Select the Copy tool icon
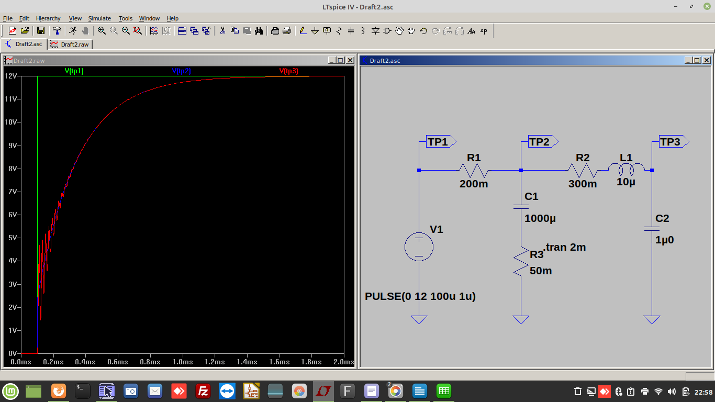The image size is (715, 402). pos(234,31)
